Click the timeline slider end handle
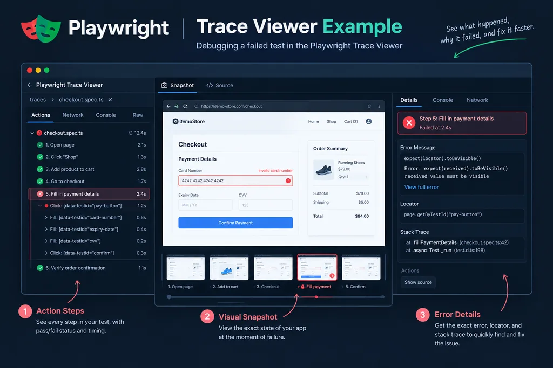553x368 pixels. pos(383,297)
